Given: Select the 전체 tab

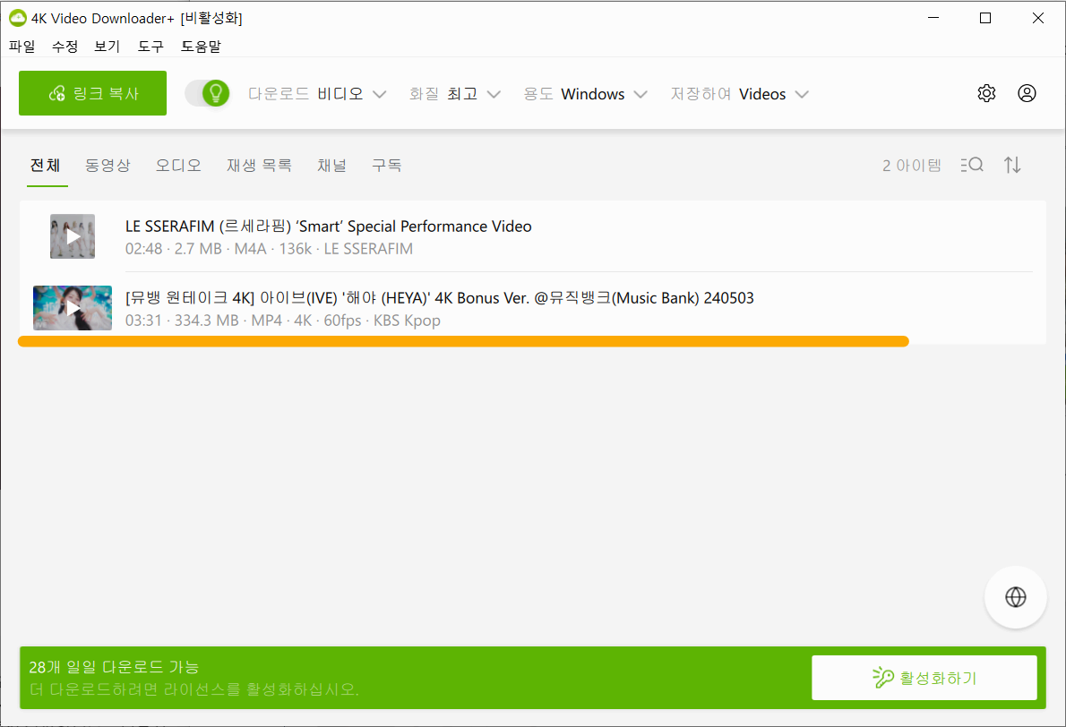Looking at the screenshot, I should [46, 165].
